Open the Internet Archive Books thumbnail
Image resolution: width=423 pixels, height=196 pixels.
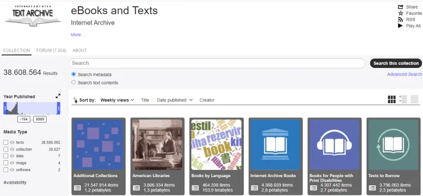point(275,144)
